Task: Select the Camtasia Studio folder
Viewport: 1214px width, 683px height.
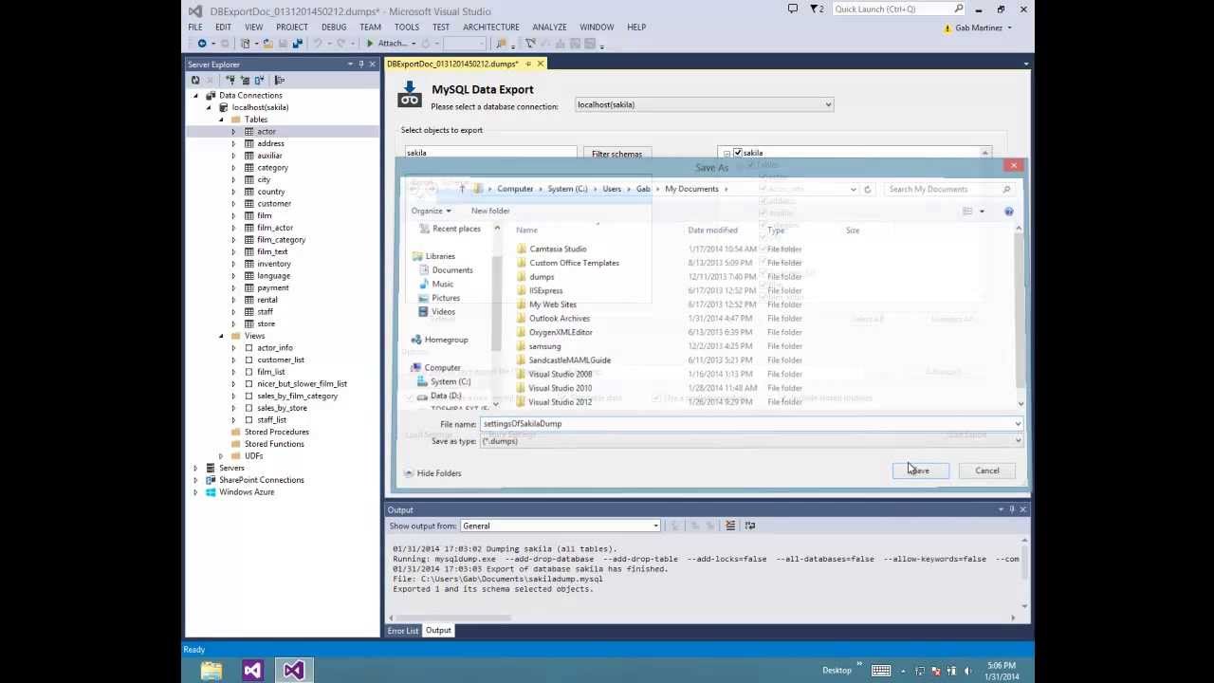Action: pos(558,249)
